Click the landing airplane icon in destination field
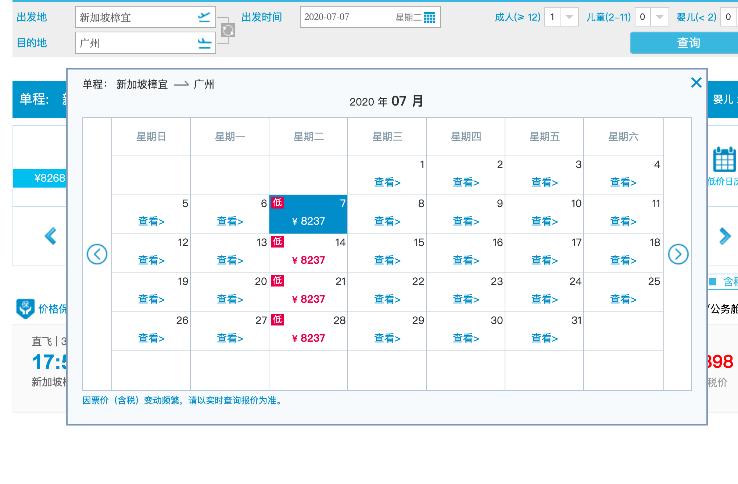738x484 pixels. [204, 43]
